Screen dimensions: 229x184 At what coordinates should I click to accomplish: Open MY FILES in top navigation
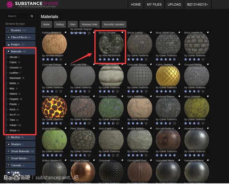point(154,4)
